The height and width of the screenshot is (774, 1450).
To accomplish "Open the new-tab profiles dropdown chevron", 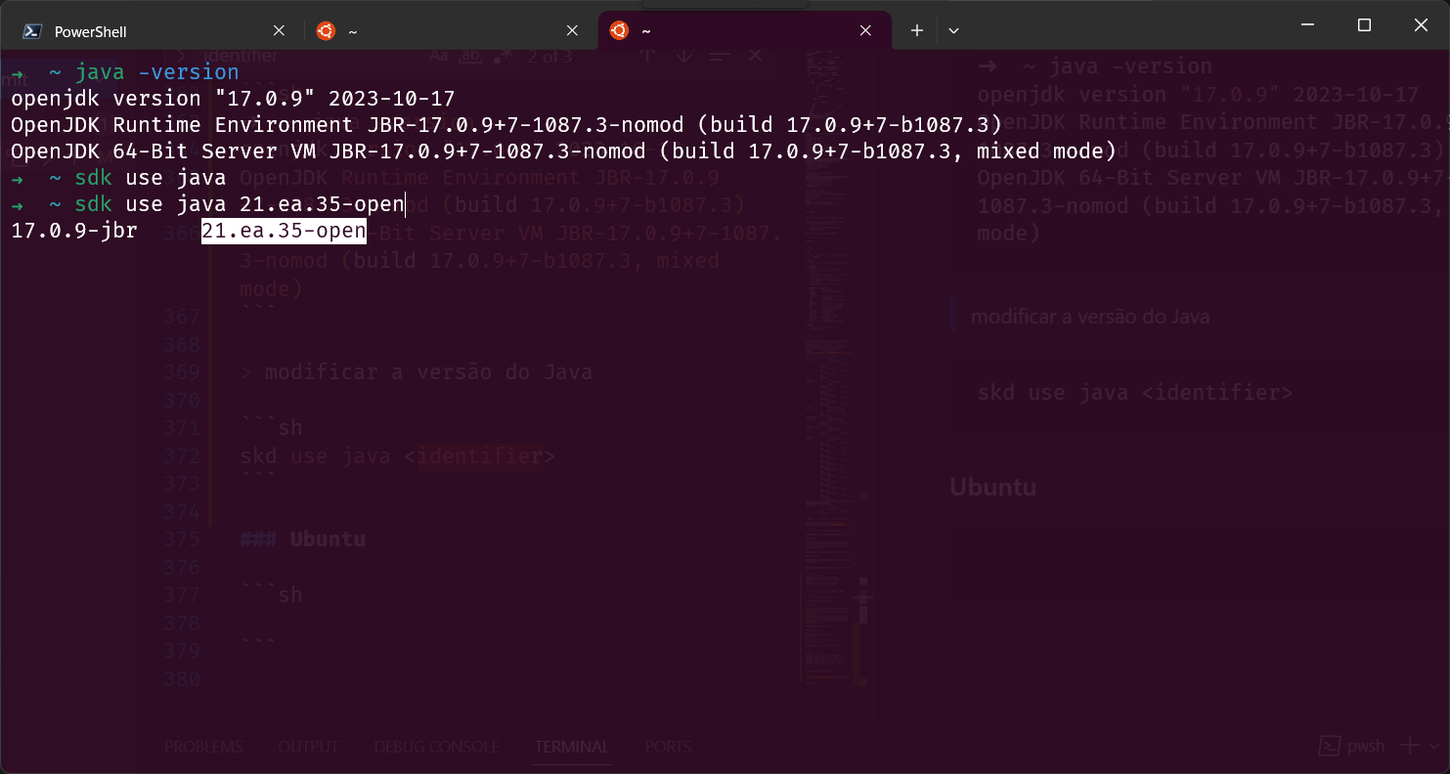I will click(953, 31).
